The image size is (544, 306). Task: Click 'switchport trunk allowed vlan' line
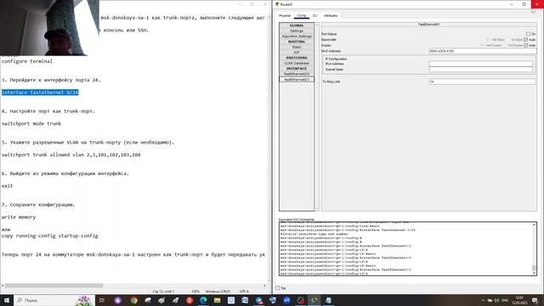point(71,155)
